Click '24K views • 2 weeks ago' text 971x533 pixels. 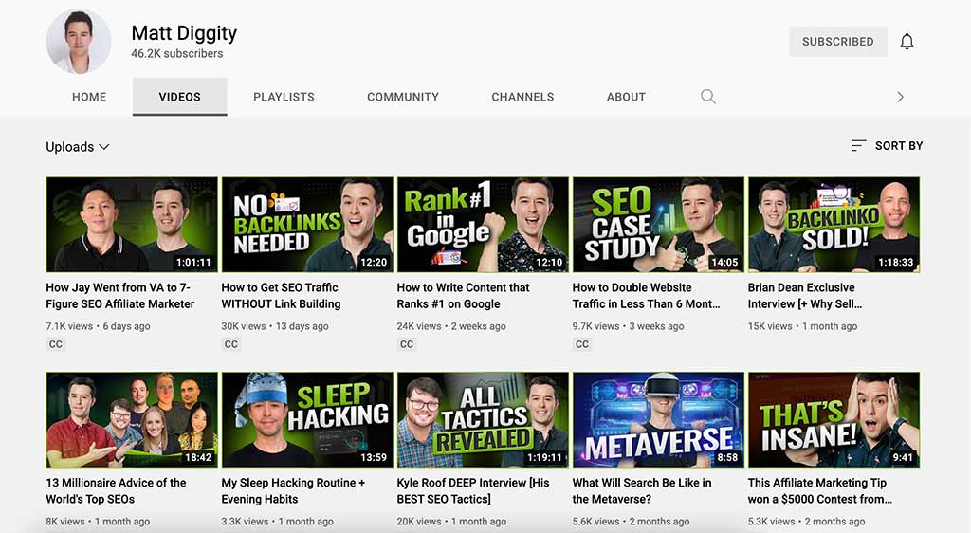point(451,326)
